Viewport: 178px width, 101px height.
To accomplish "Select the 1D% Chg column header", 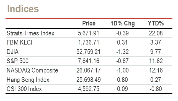I will point(123,24).
